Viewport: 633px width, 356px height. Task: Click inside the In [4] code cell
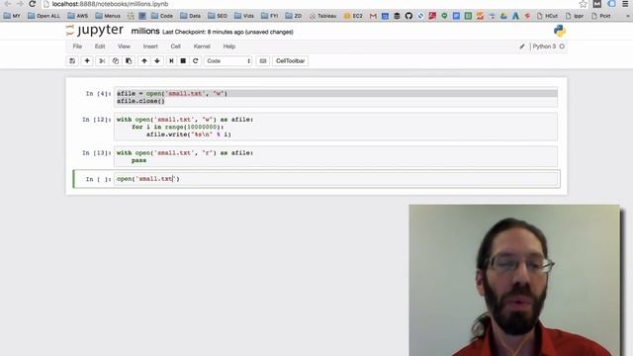point(336,97)
